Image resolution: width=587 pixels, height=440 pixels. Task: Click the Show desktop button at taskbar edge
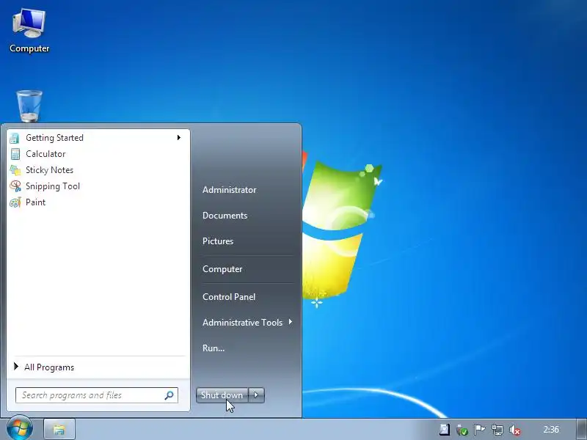[581, 429]
